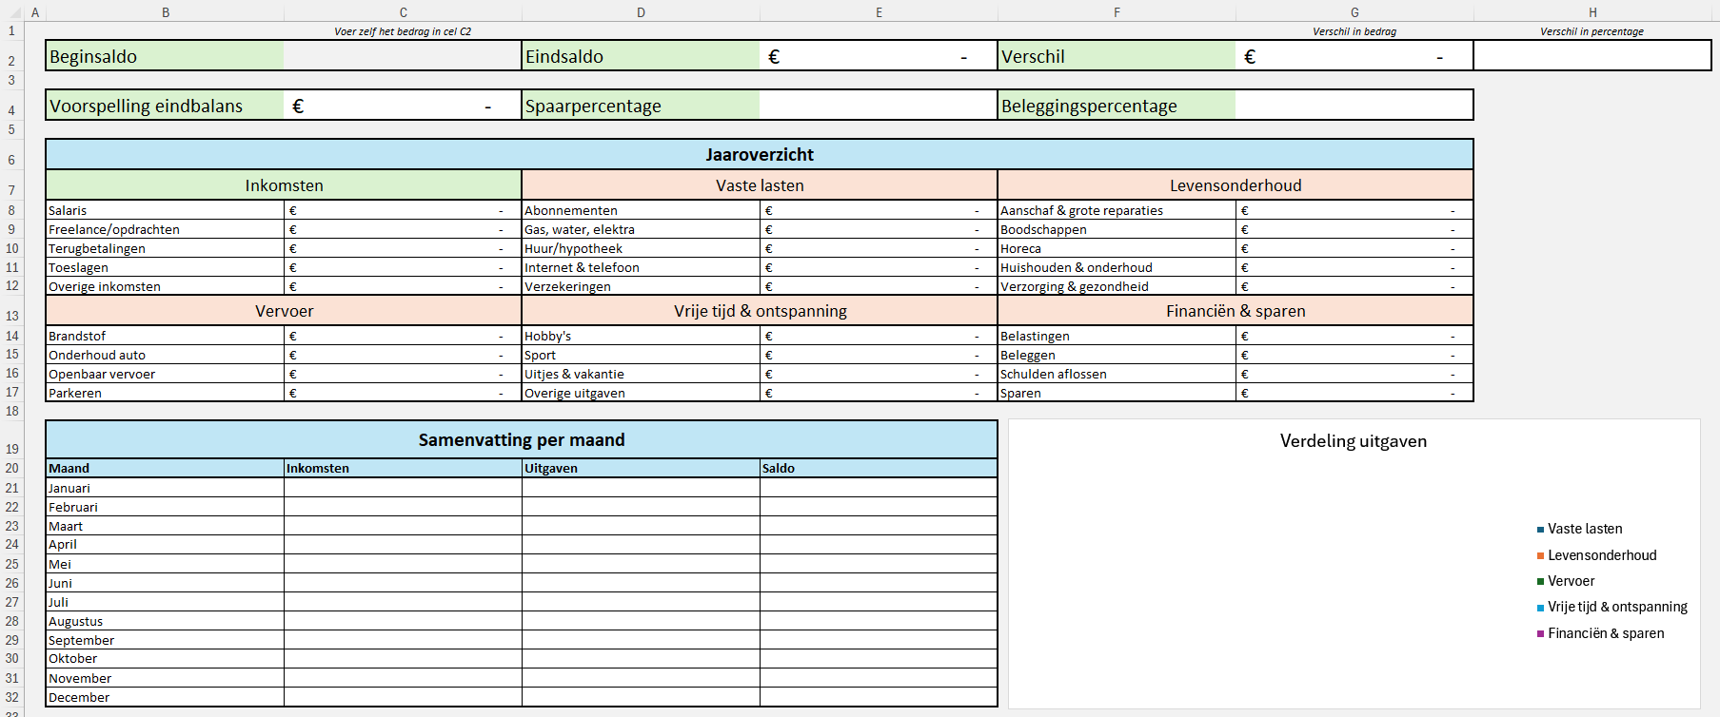Select the Voorspelling eindbalans amount cell
Image resolution: width=1720 pixels, height=717 pixels.
point(403,106)
